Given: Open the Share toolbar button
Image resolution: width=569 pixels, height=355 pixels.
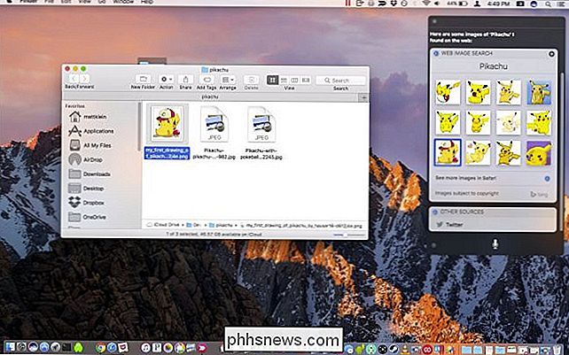Looking at the screenshot, I should point(185,79).
